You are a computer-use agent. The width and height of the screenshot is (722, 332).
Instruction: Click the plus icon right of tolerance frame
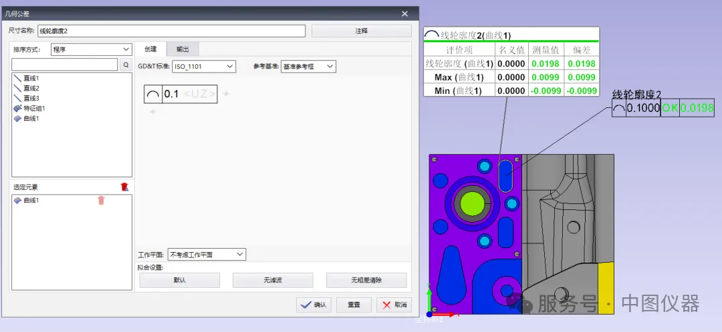pos(226,95)
